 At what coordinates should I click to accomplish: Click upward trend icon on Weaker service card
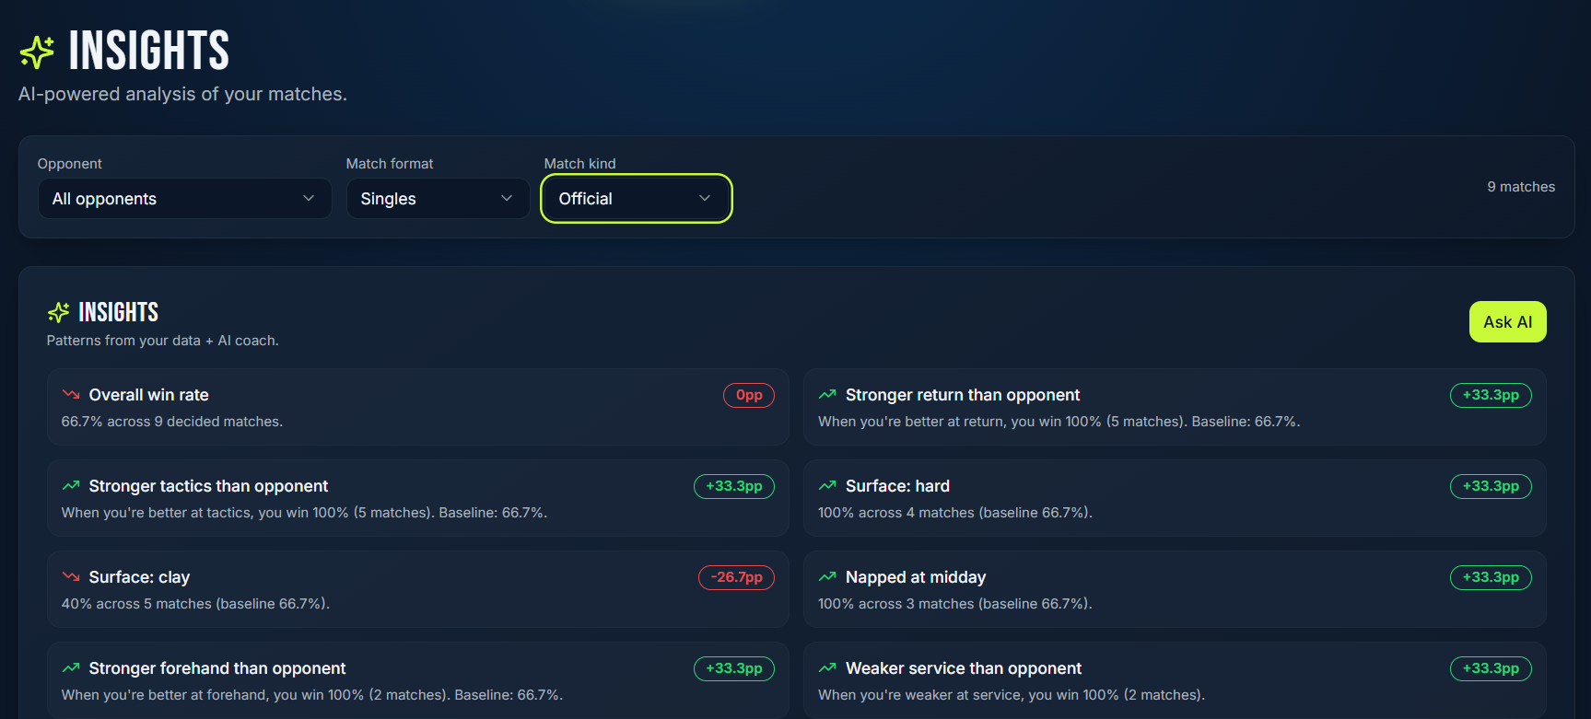[x=827, y=667]
